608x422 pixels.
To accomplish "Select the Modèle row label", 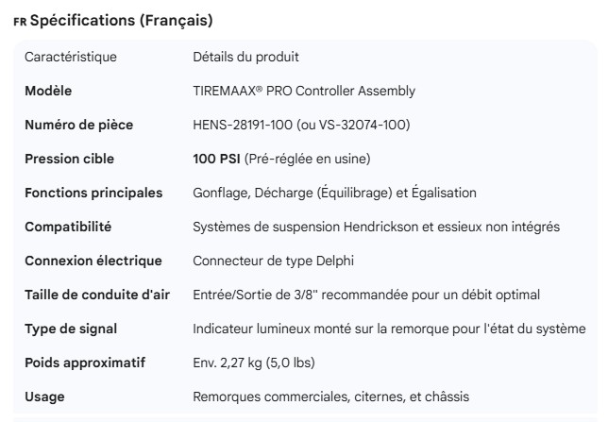I will point(48,91).
